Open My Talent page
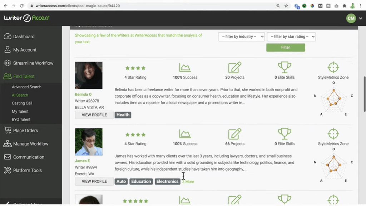The height and width of the screenshot is (206, 366). (x=20, y=112)
